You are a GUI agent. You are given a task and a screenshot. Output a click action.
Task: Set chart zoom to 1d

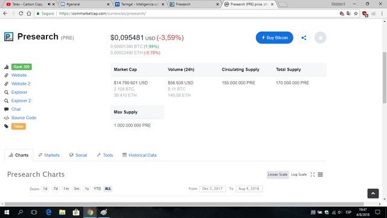click(45, 188)
